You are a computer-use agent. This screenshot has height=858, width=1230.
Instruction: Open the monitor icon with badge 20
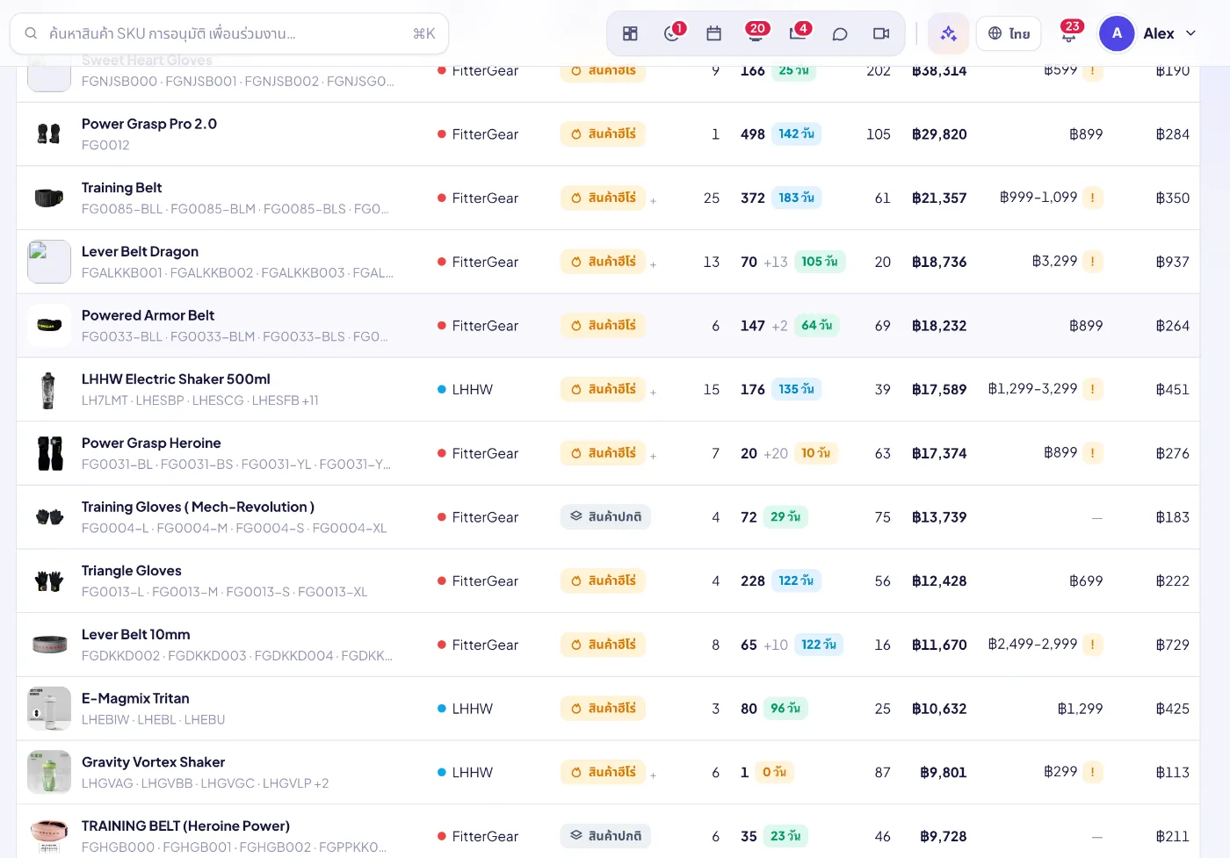pos(756,33)
